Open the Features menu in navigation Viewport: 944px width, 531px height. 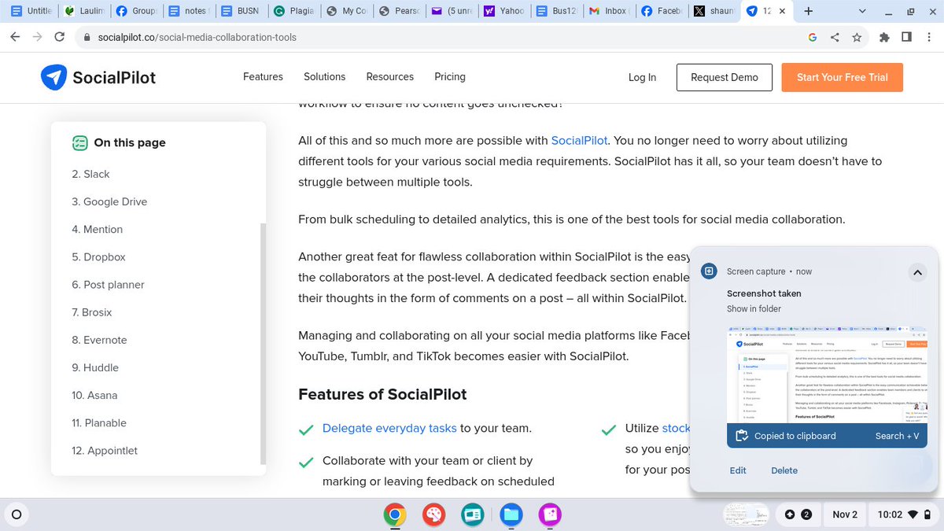click(263, 77)
